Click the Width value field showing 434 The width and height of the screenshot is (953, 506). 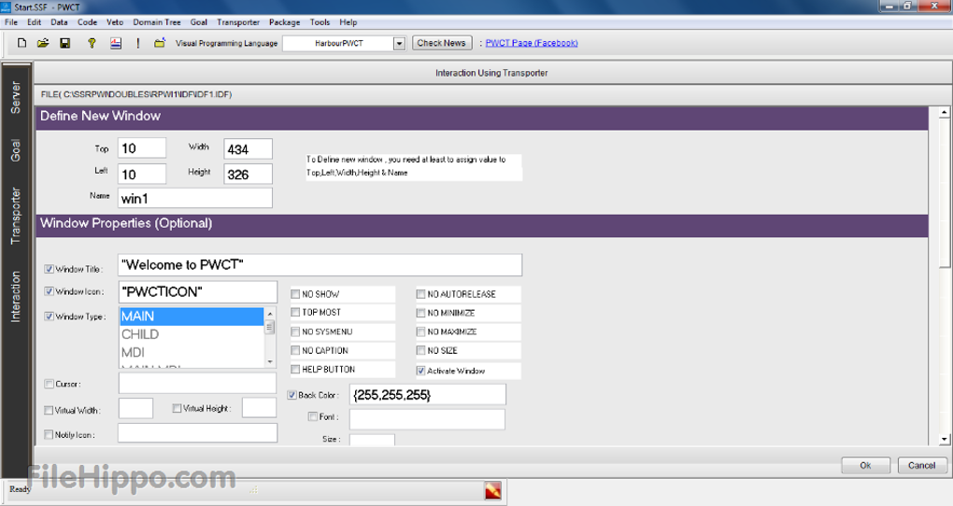248,148
